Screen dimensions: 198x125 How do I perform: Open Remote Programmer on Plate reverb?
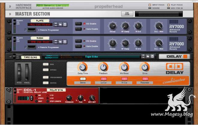(25, 30)
